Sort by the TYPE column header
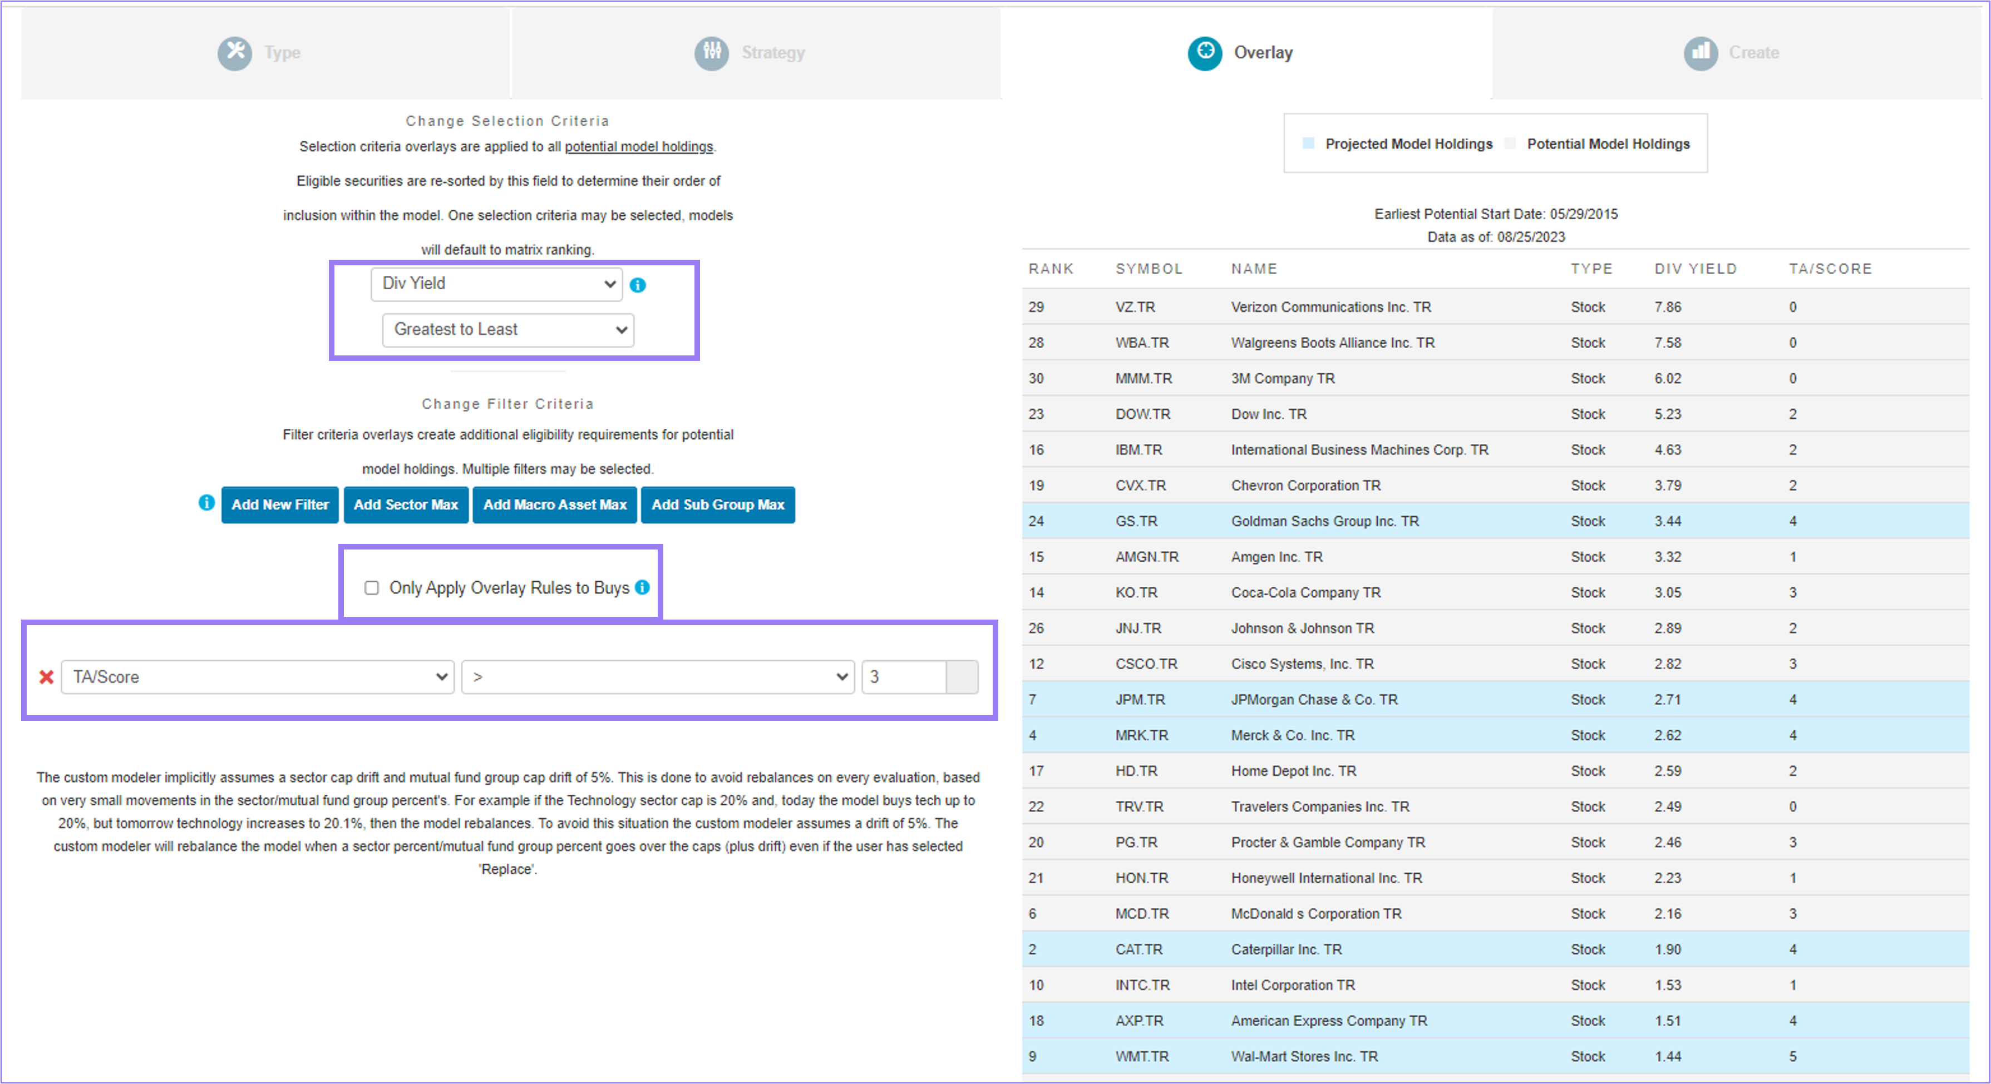This screenshot has width=1991, height=1084. pos(1591,269)
